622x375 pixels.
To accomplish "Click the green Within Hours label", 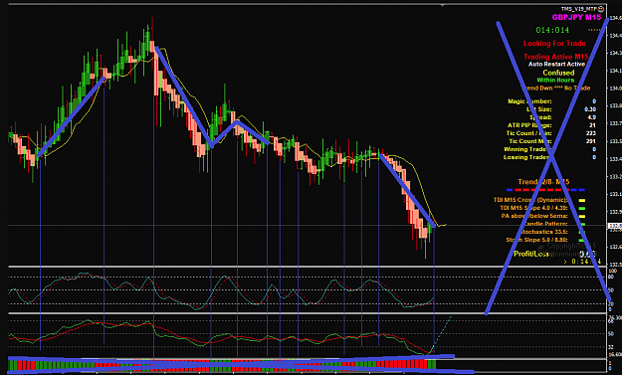I will [x=555, y=81].
